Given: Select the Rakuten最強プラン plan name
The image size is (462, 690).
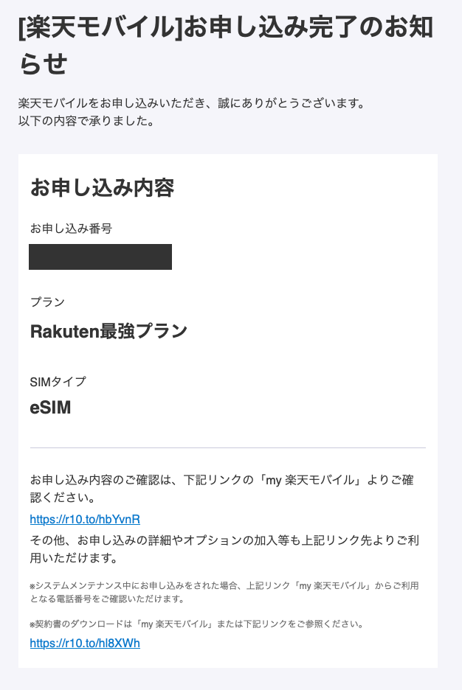Looking at the screenshot, I should pyautogui.click(x=108, y=331).
